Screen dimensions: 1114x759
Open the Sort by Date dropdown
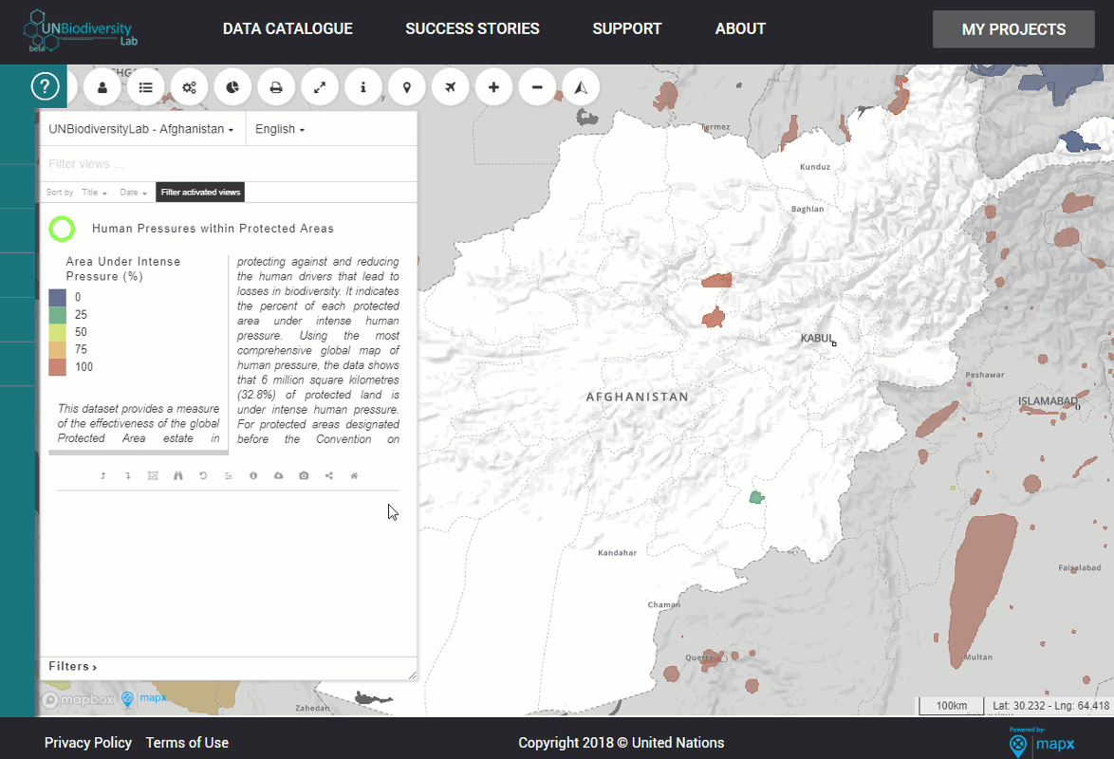[x=134, y=192]
